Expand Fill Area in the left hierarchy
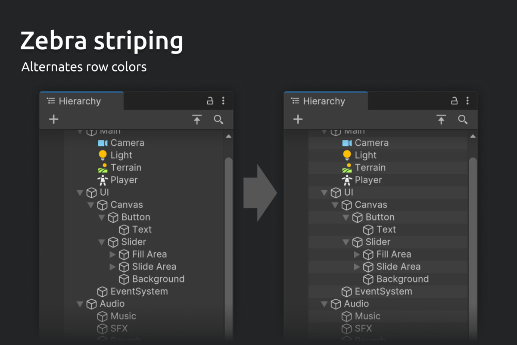 pyautogui.click(x=113, y=254)
